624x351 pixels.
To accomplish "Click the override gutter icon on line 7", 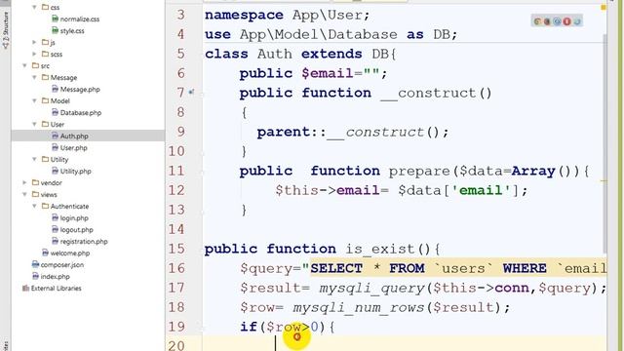I will (191, 93).
